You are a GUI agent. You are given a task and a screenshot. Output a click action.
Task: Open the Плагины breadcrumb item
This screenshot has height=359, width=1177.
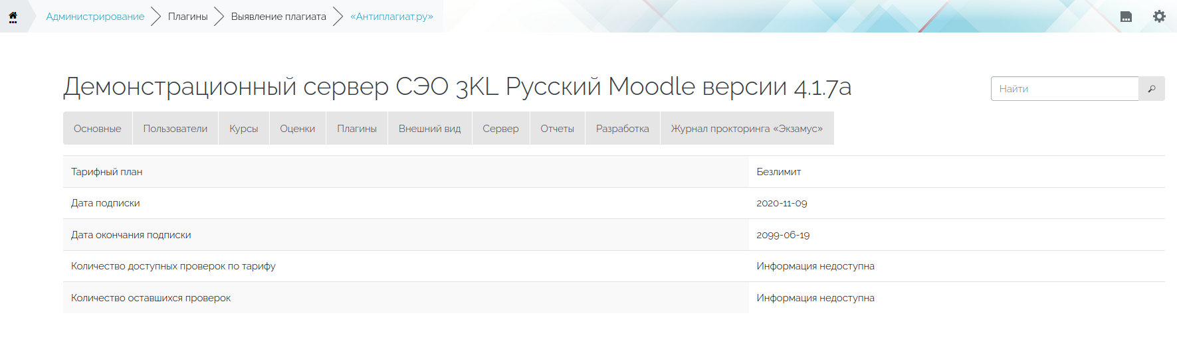(x=187, y=17)
